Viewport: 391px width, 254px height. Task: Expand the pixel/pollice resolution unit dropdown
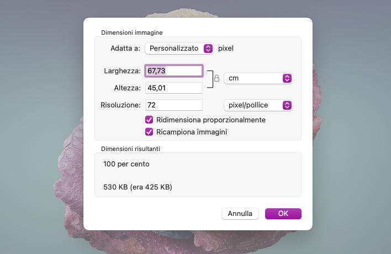[x=257, y=105]
